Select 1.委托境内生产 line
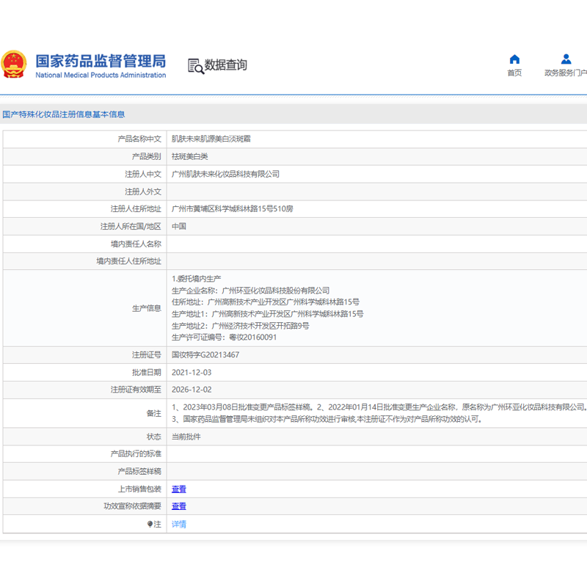The image size is (587, 587). tap(197, 279)
